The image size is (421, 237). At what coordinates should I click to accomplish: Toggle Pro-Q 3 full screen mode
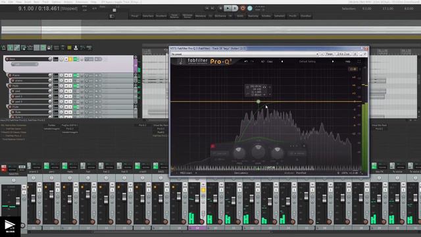359,61
